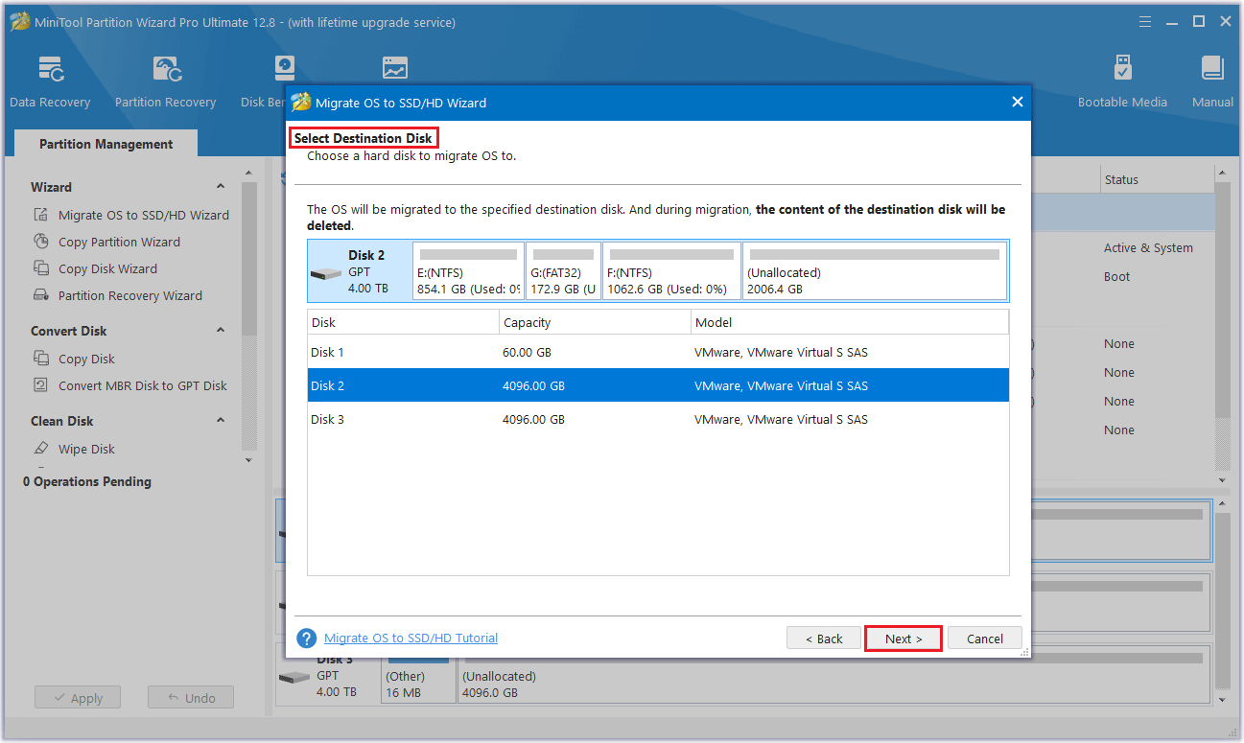Click the G:(FAT32) 172.9 GB partition block
Image resolution: width=1244 pixels, height=743 pixels.
point(563,271)
